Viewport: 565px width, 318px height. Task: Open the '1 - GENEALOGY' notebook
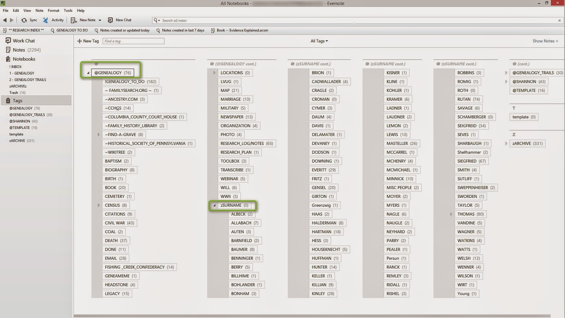coord(22,73)
